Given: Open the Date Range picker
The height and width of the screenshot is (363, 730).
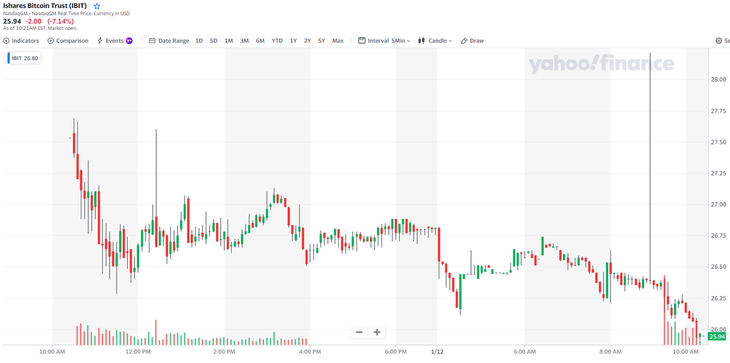Looking at the screenshot, I should click(x=169, y=41).
